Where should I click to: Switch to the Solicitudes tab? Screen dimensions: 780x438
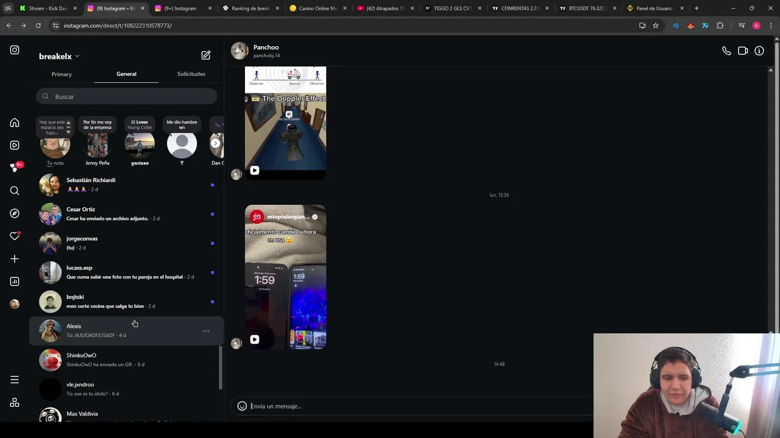coord(191,74)
